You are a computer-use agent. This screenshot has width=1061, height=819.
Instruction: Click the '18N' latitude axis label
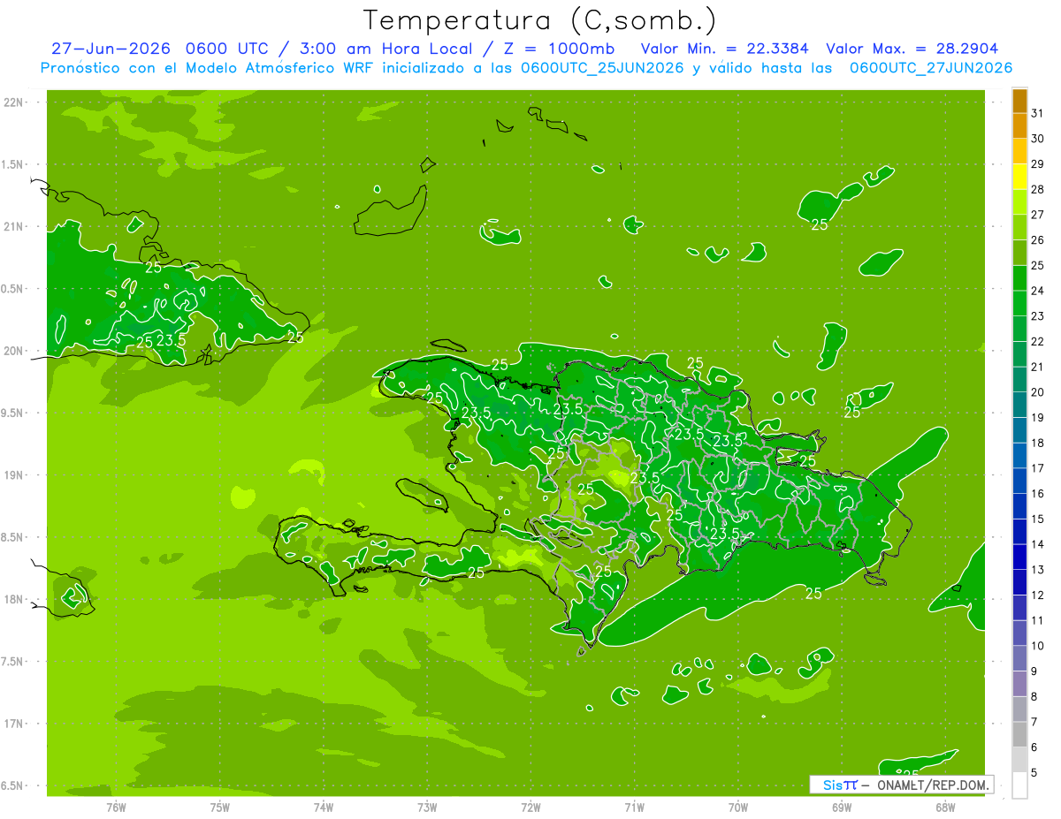[12, 600]
